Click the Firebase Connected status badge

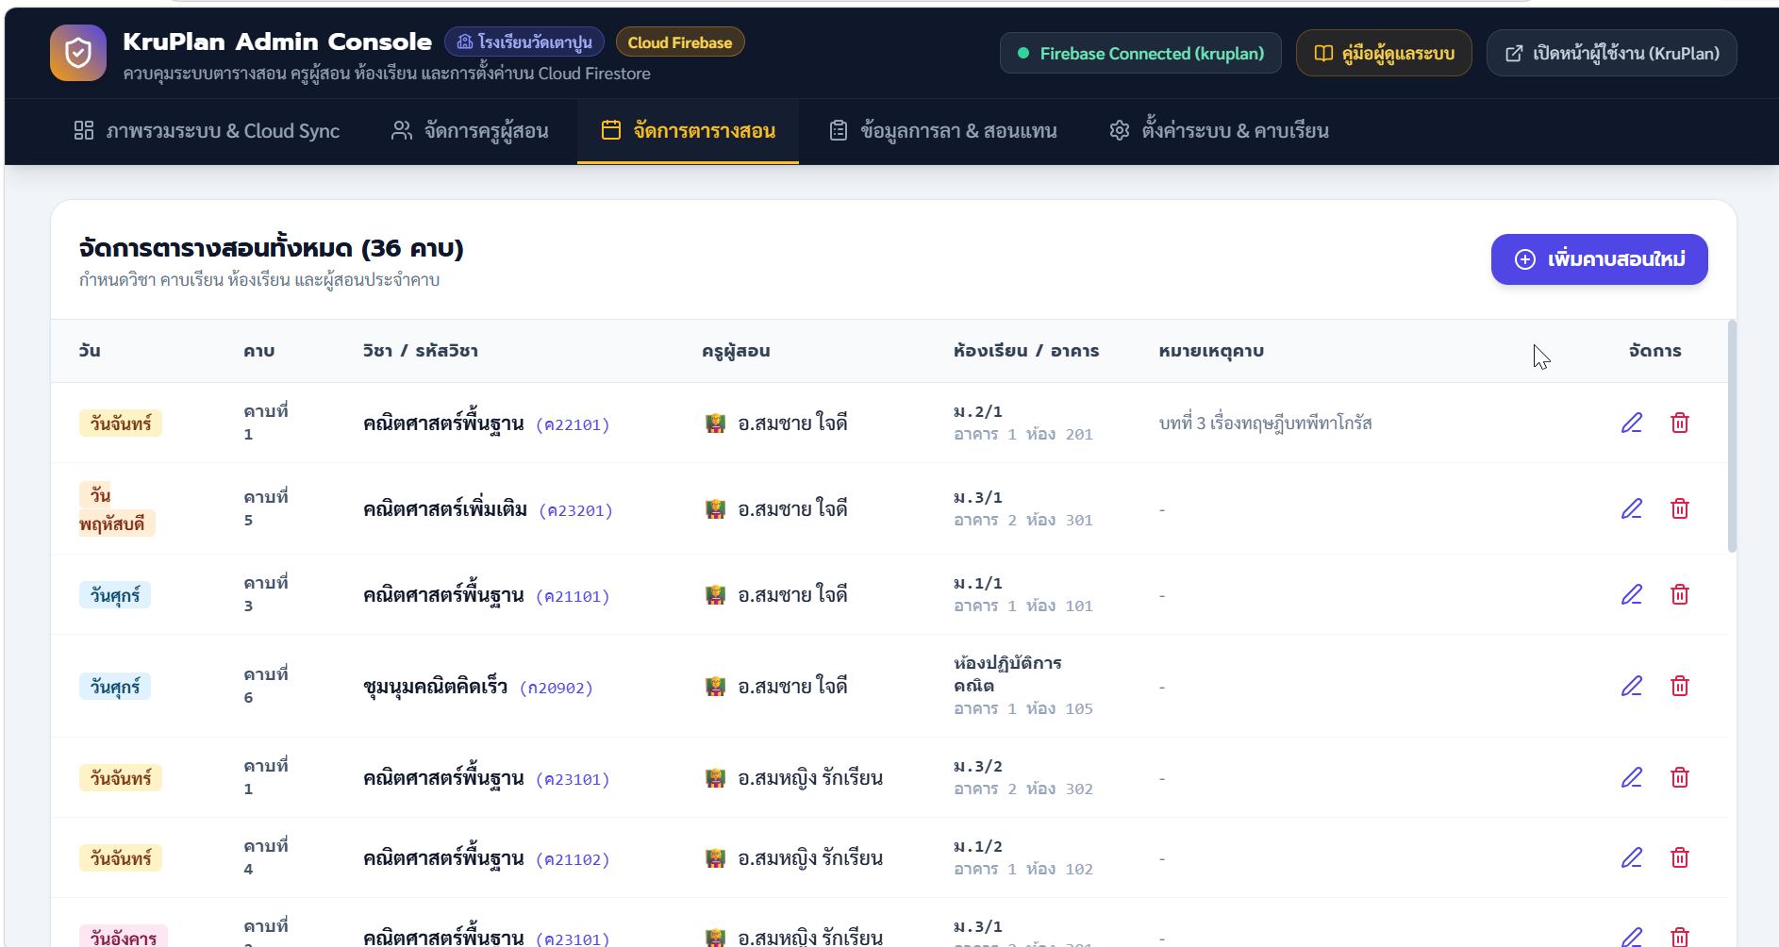tap(1140, 54)
